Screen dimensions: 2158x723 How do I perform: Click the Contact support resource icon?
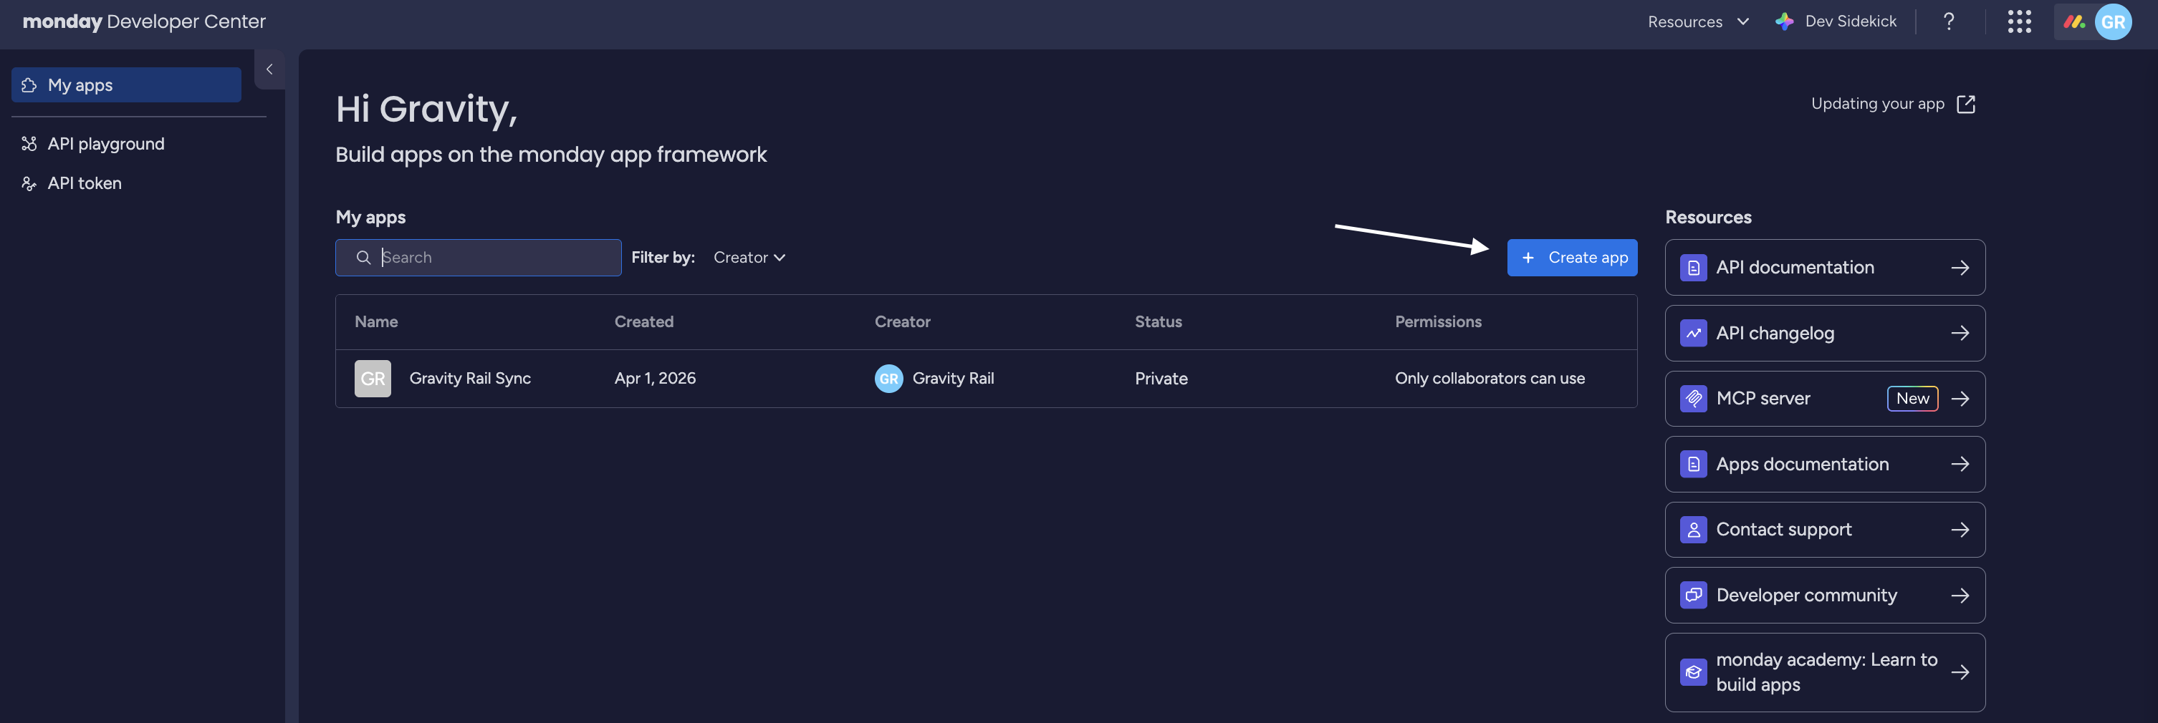point(1693,529)
